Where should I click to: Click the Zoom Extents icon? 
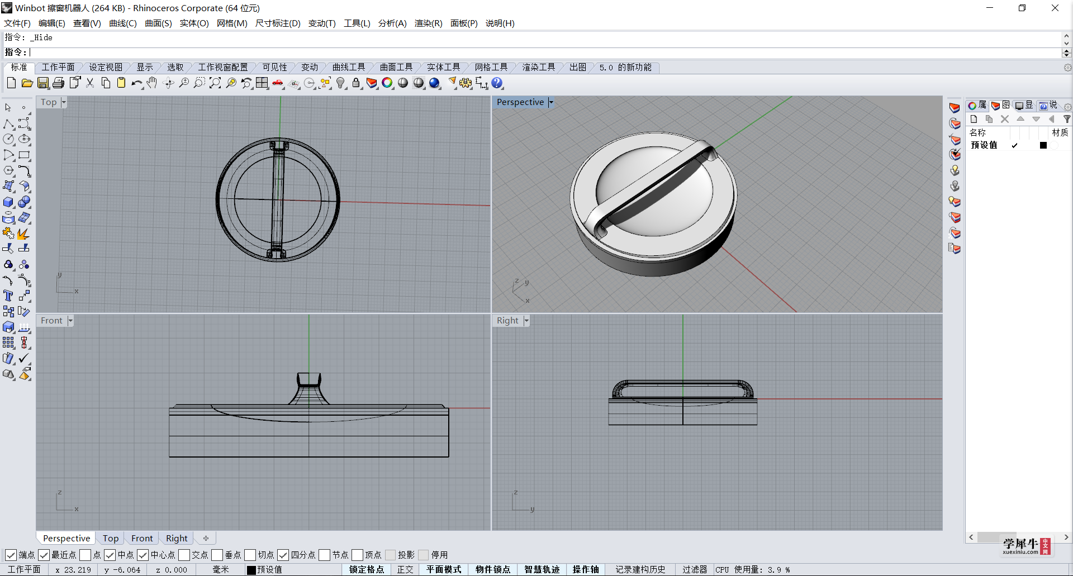(x=215, y=83)
